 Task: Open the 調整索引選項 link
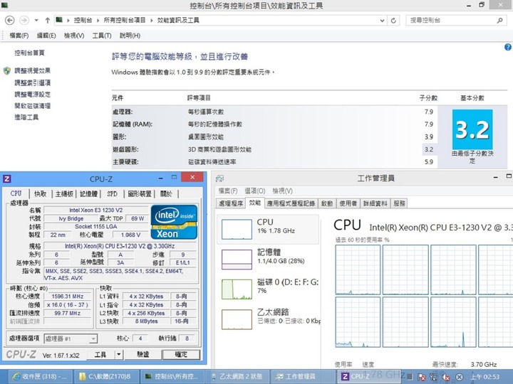click(x=32, y=82)
